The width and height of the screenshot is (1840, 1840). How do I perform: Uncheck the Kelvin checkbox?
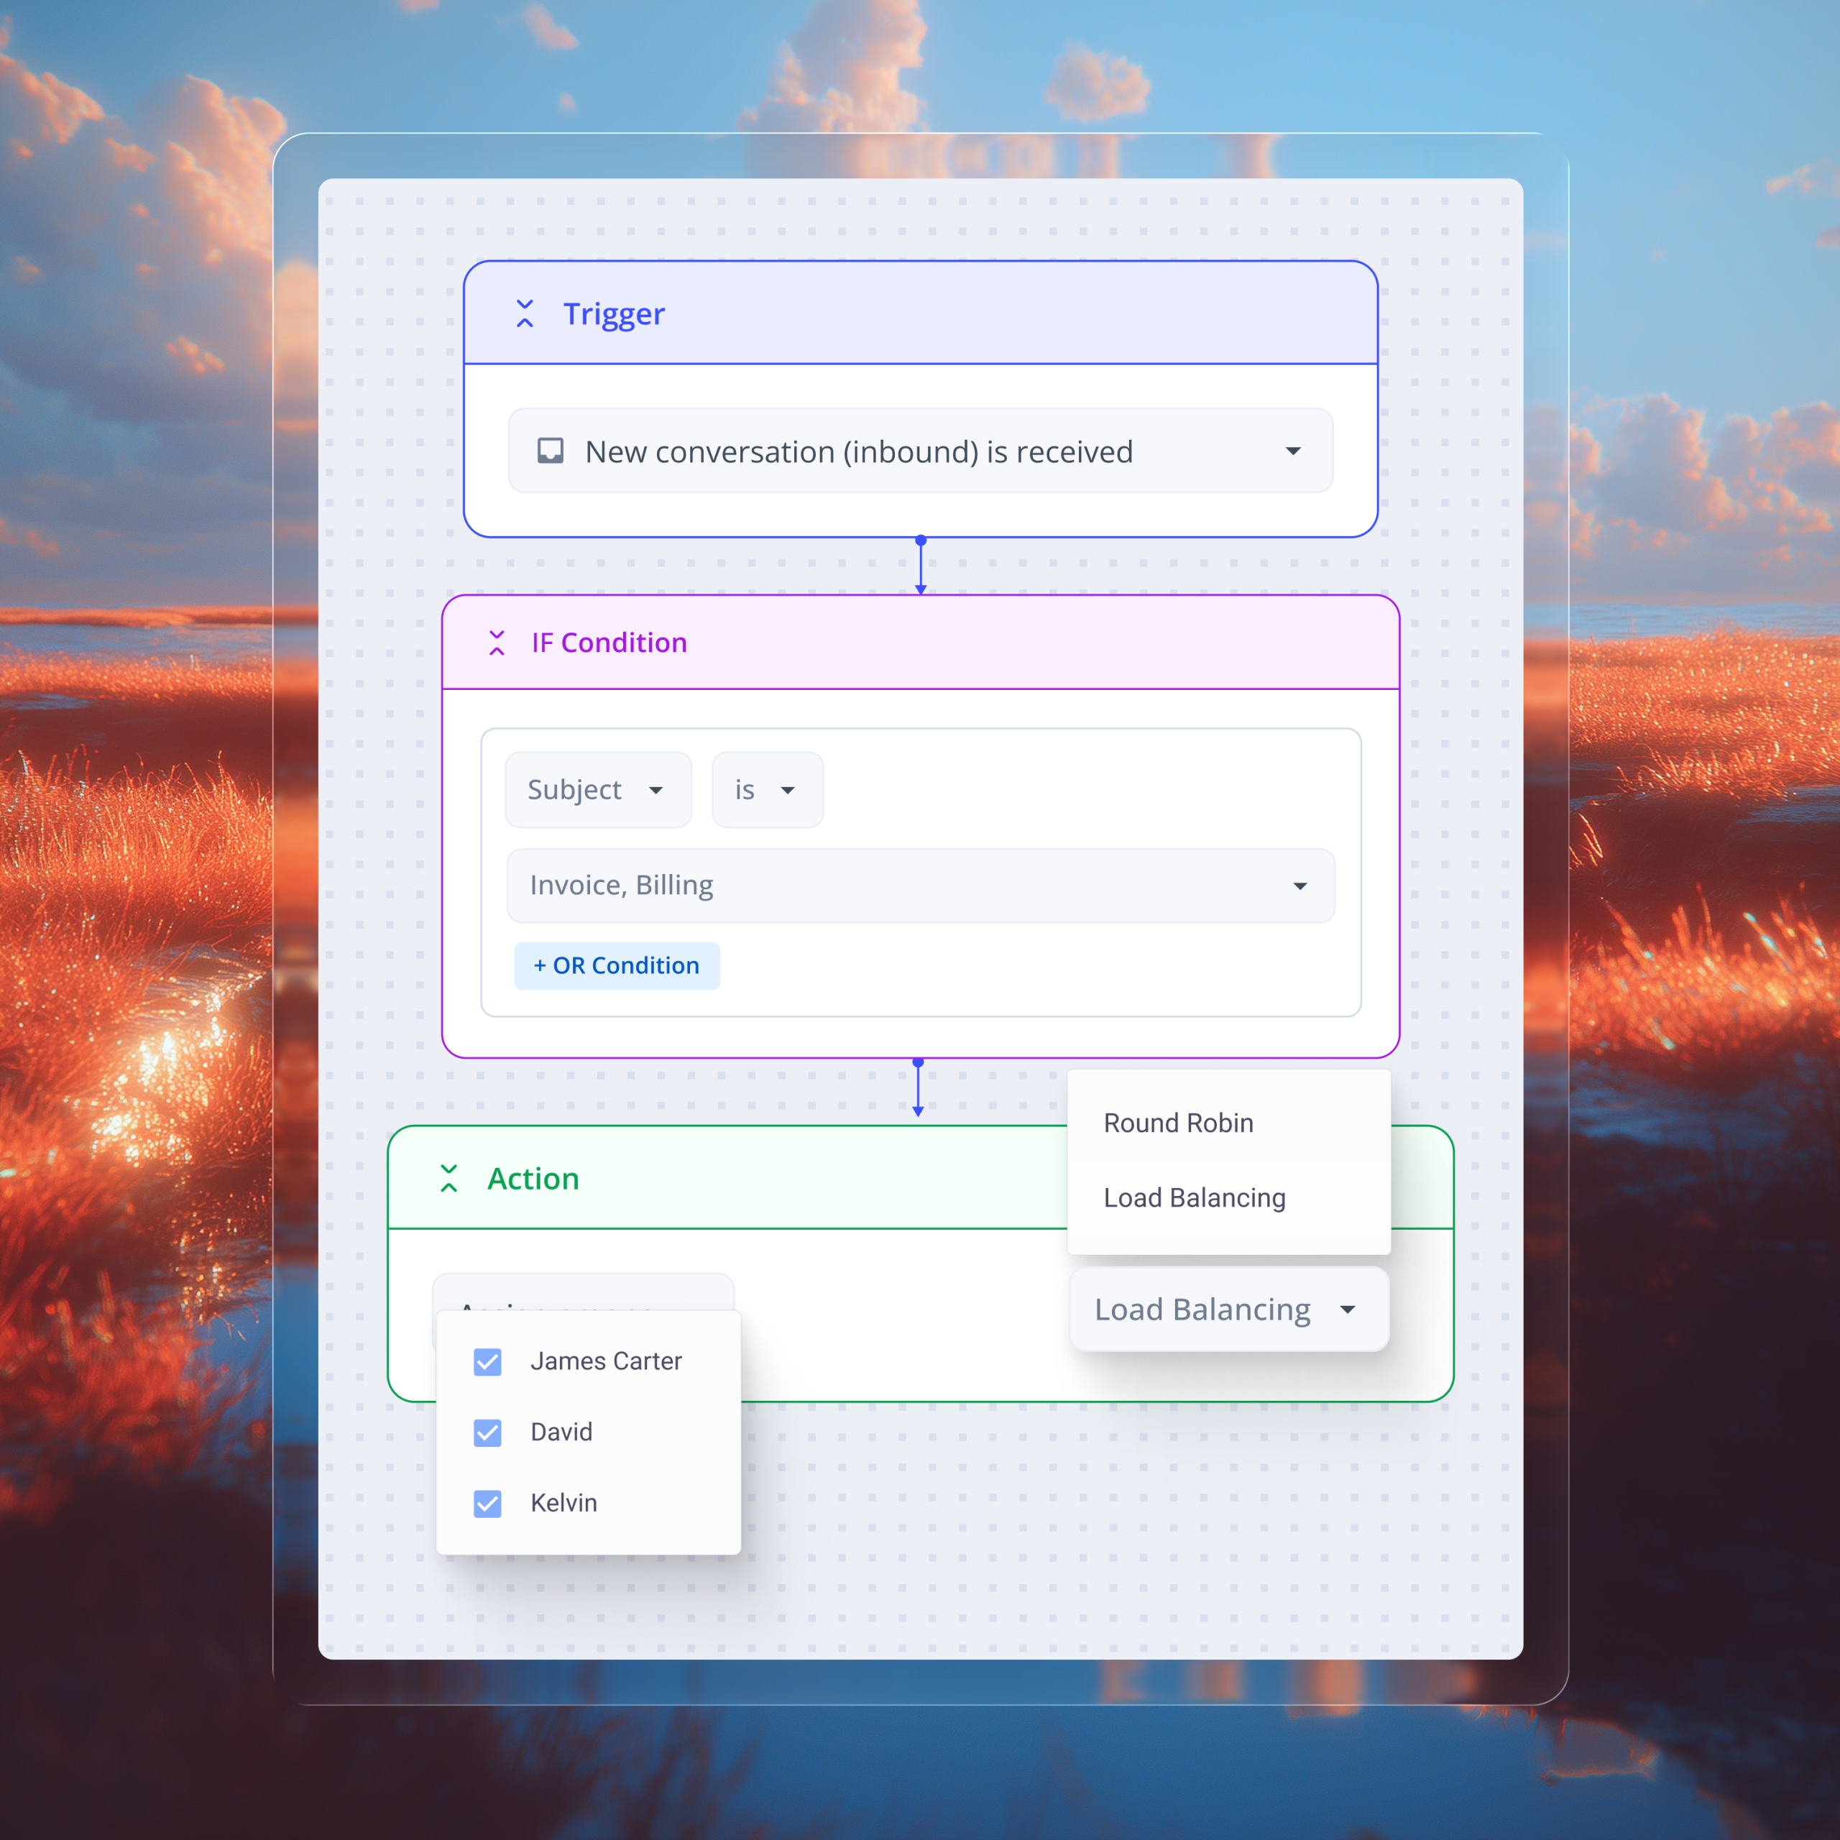487,1503
